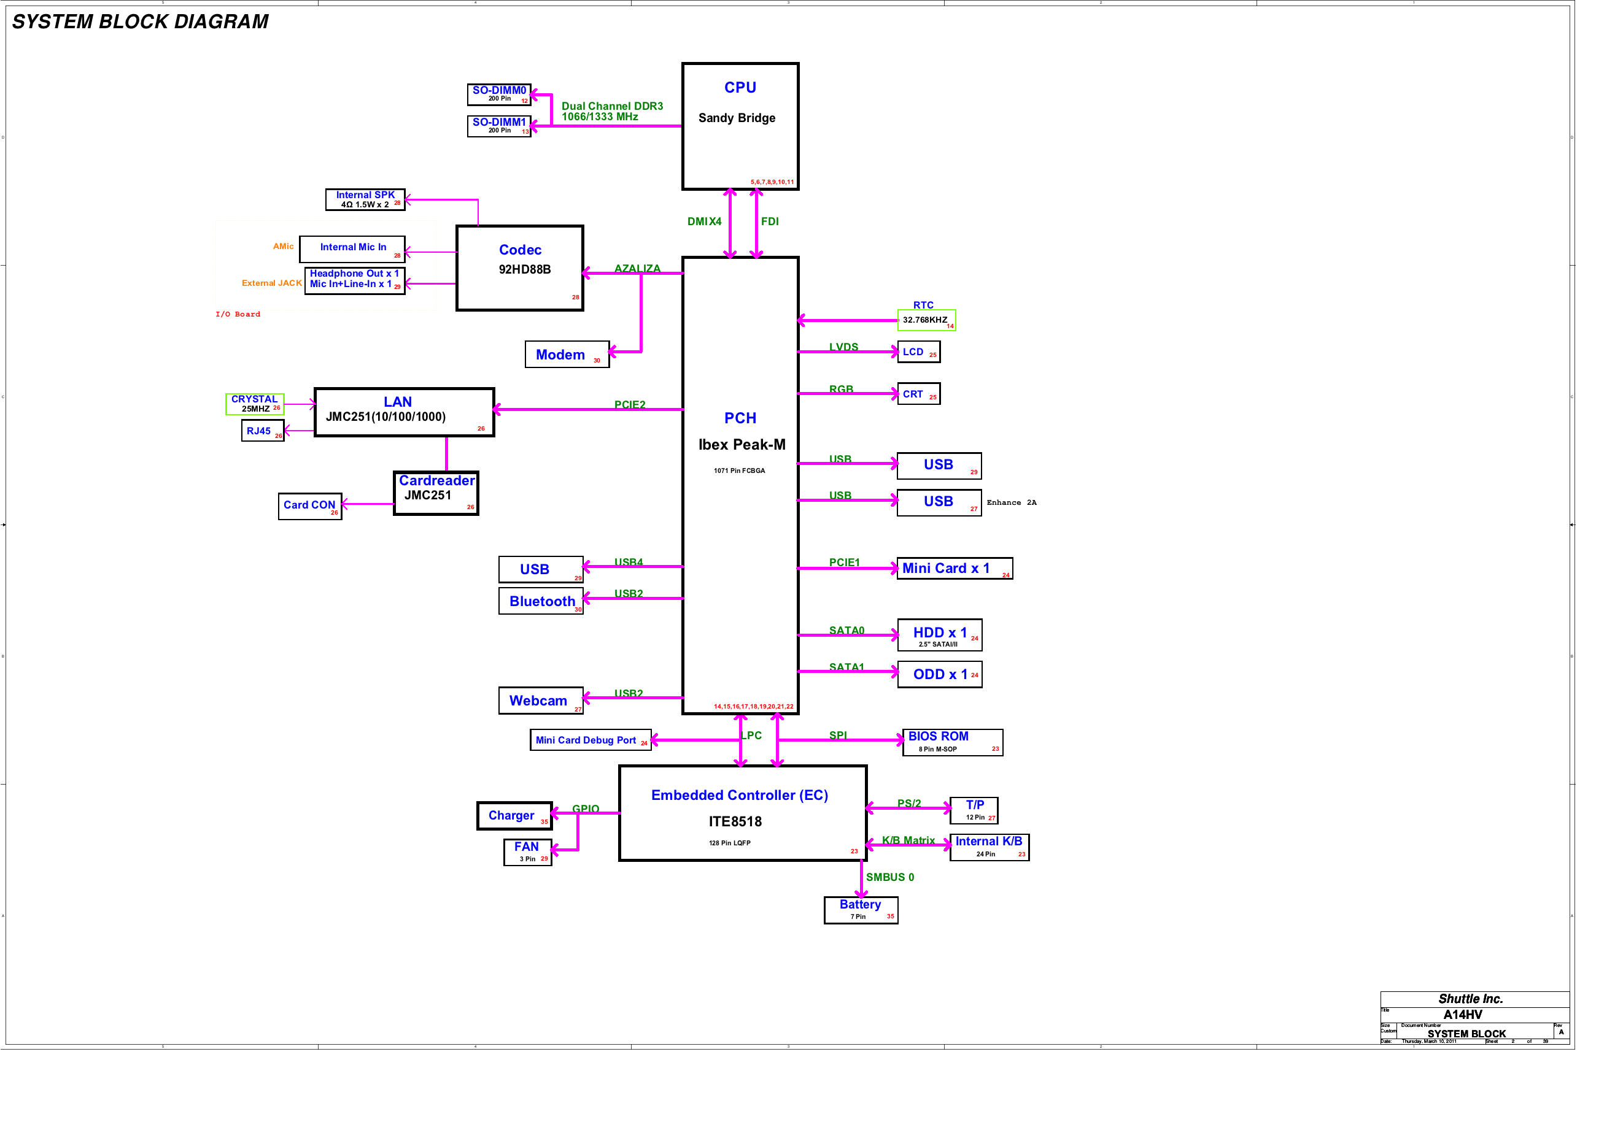The height and width of the screenshot is (1141, 1615).
Task: Click the Webcam block
Action: (540, 701)
